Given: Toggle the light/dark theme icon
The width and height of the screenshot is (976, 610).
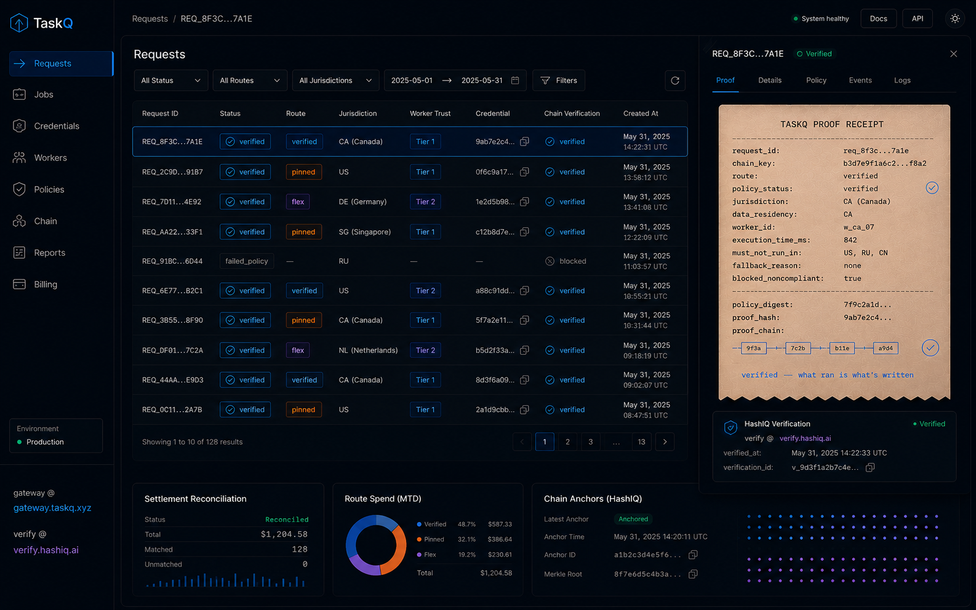Looking at the screenshot, I should pos(955,18).
